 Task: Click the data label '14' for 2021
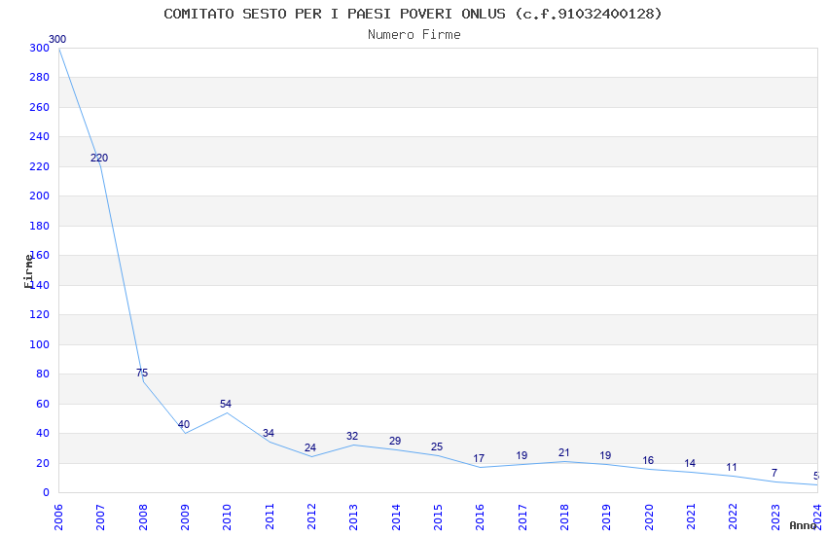point(690,463)
